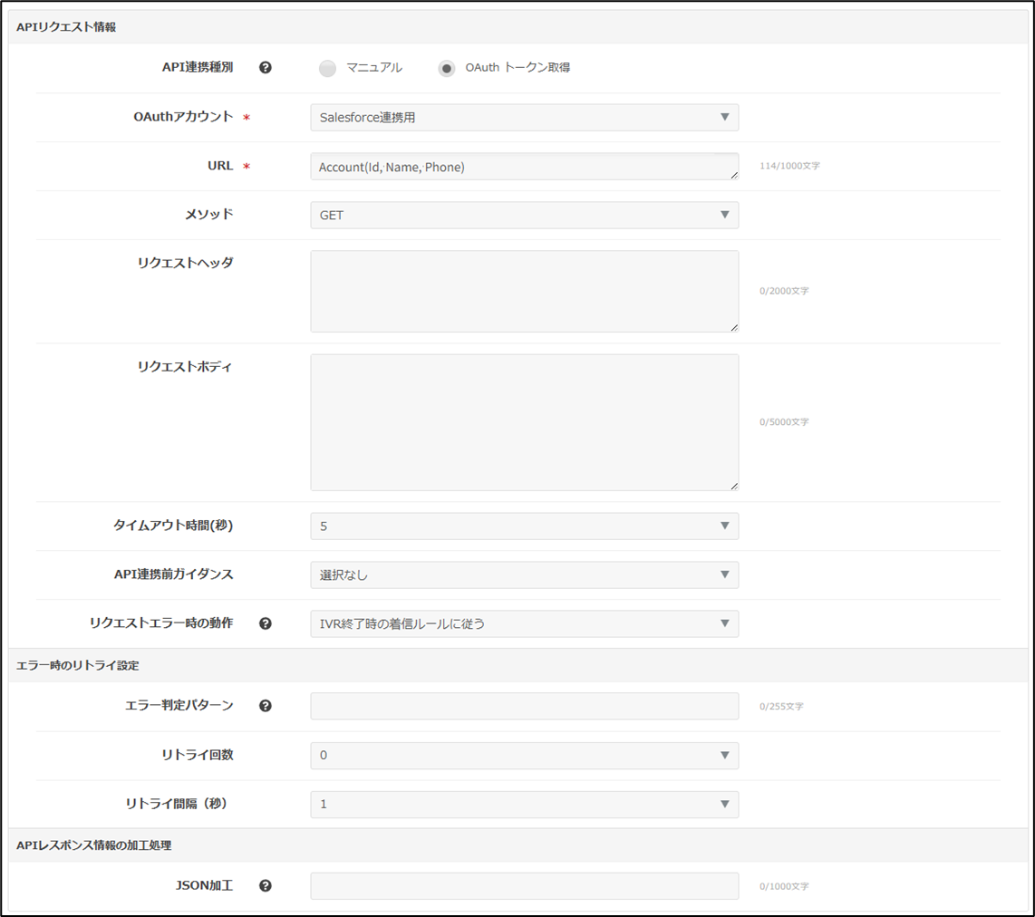This screenshot has width=1035, height=917.
Task: Select the マニュアル radio button
Action: 328,68
